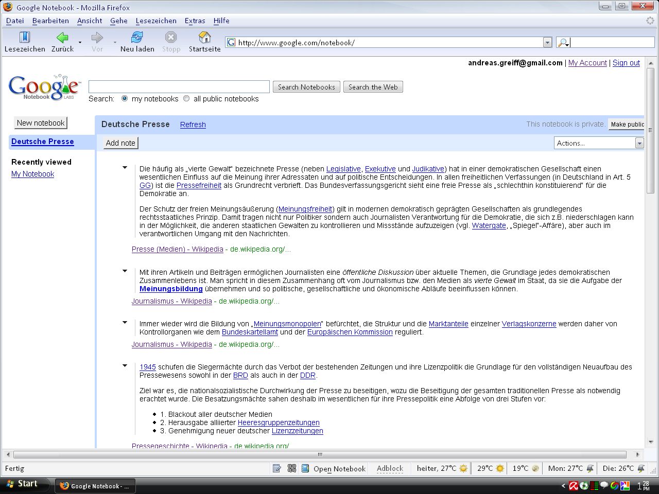The width and height of the screenshot is (659, 494).
Task: Open the My Account link
Action: pos(587,63)
